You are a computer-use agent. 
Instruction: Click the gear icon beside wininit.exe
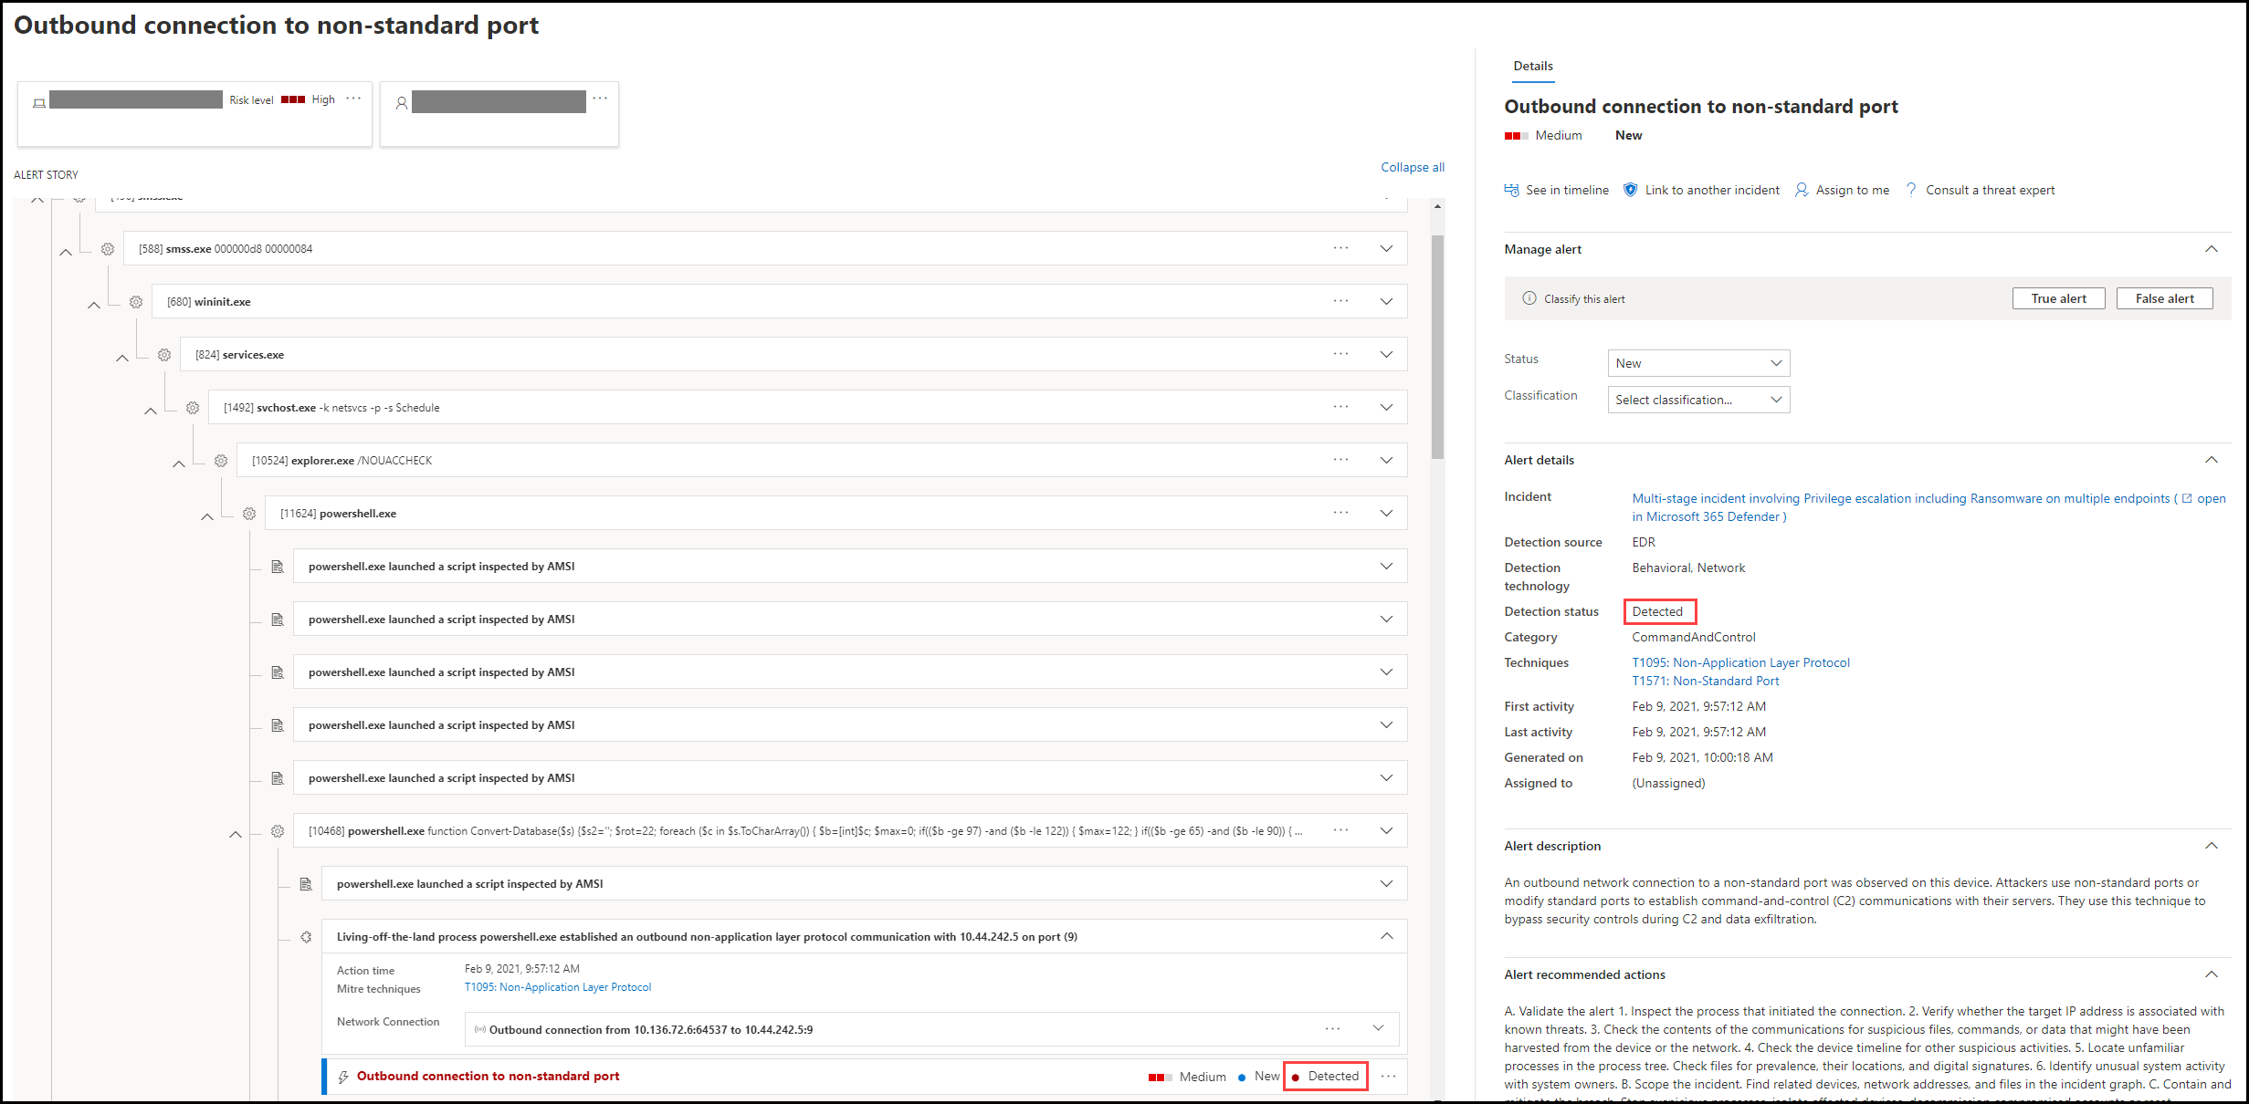pos(136,302)
